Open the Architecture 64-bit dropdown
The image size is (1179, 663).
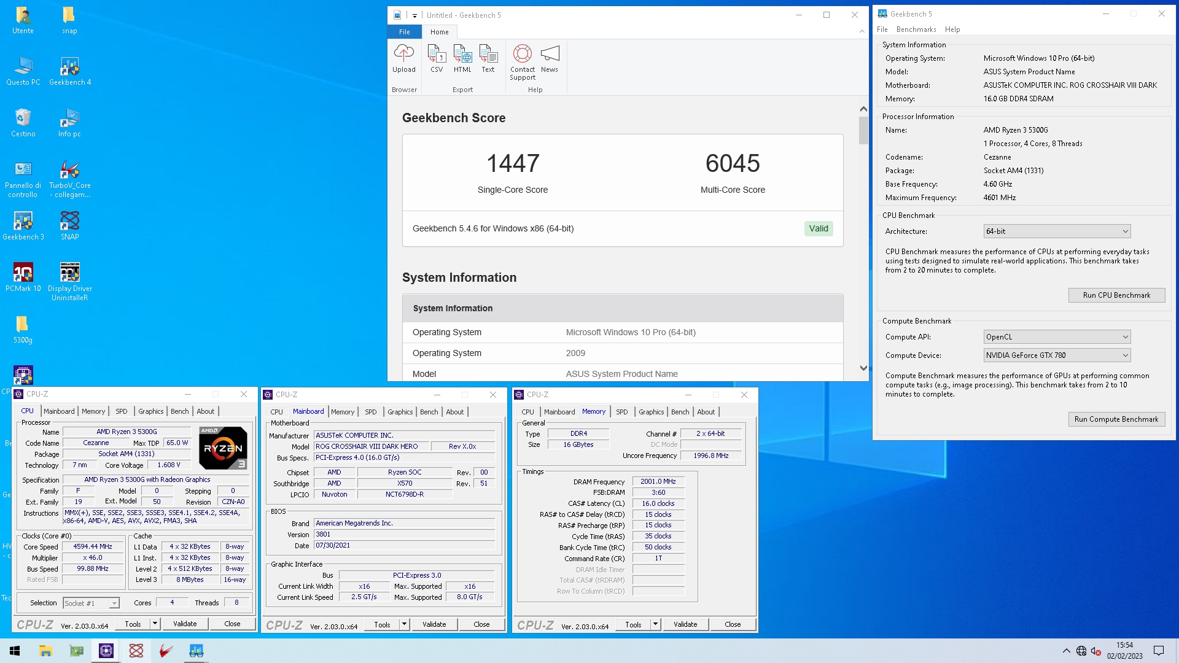pos(1057,231)
